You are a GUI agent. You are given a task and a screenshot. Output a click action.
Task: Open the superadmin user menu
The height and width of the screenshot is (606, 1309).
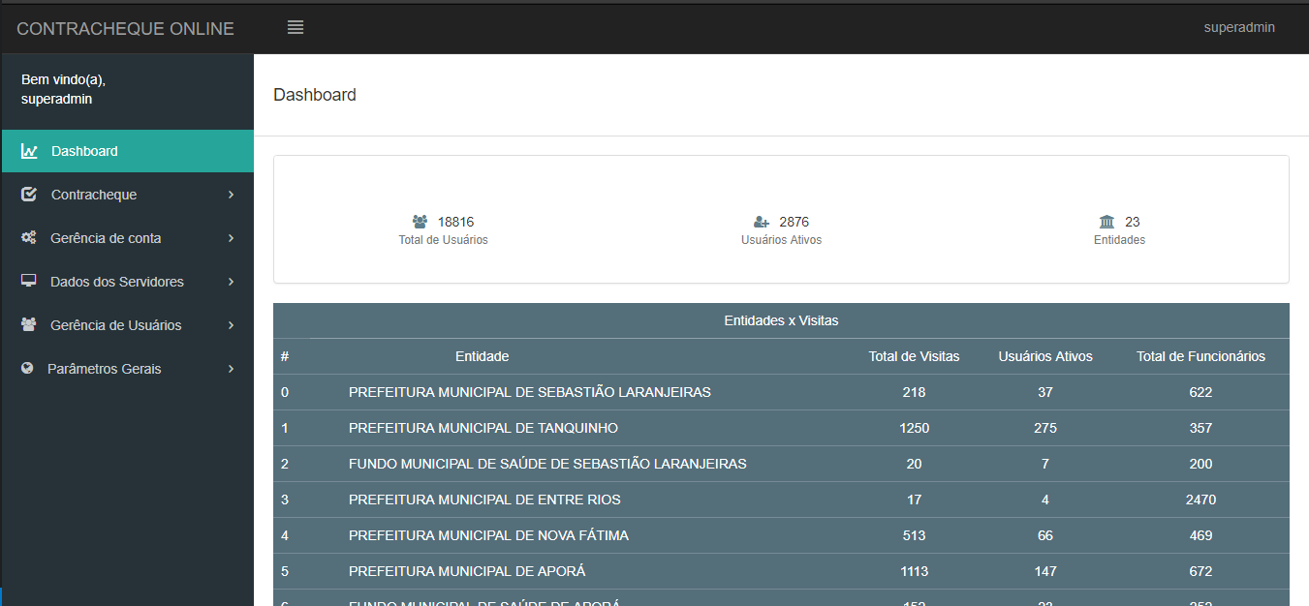[1239, 27]
